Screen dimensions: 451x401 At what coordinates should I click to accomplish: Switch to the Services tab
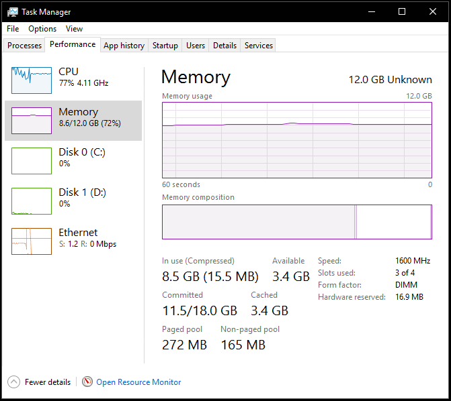pos(259,46)
